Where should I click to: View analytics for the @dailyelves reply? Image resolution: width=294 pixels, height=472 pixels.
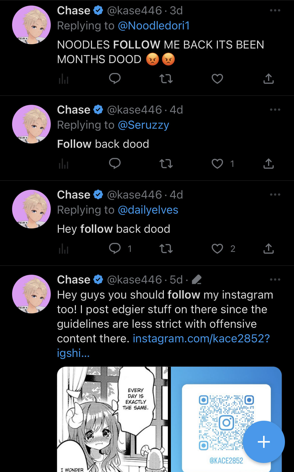(x=64, y=249)
